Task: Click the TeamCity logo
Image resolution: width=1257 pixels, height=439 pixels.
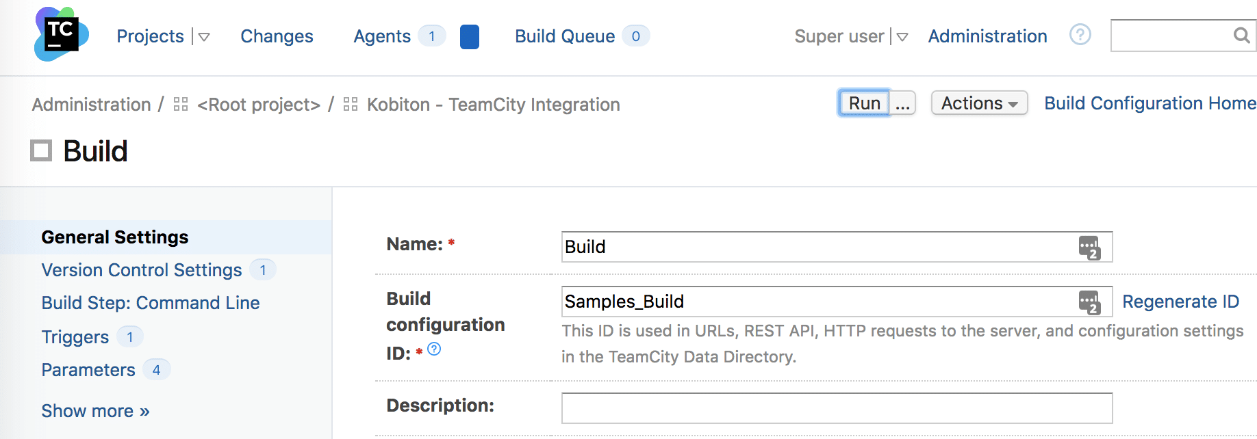Action: pyautogui.click(x=61, y=34)
